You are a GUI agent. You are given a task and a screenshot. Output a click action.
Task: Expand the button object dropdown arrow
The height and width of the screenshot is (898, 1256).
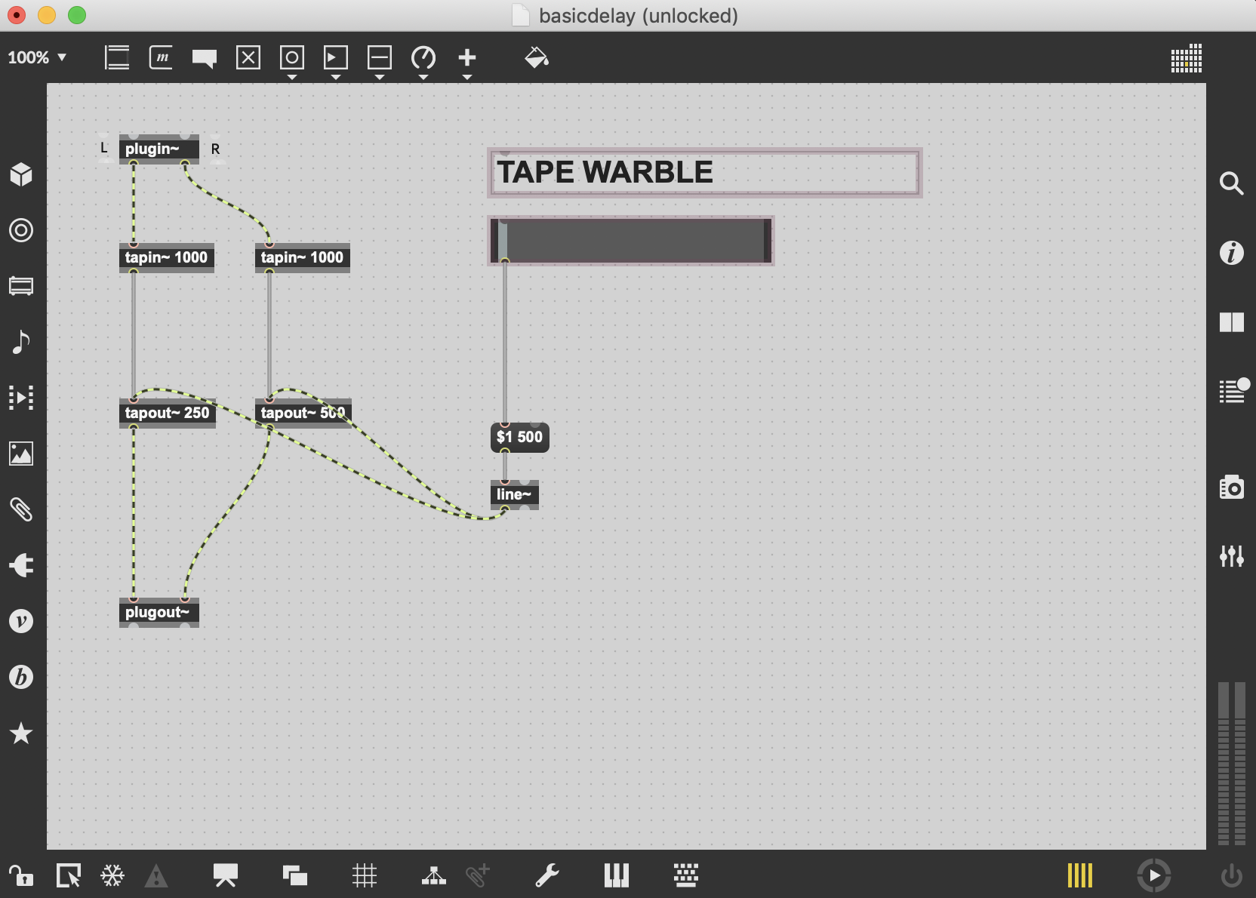coord(292,77)
